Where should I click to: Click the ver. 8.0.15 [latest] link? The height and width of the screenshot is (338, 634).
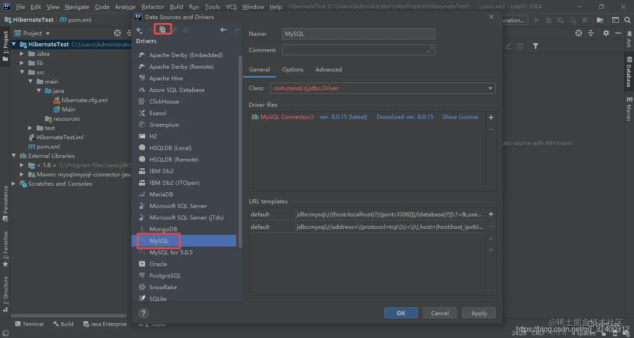tap(343, 117)
